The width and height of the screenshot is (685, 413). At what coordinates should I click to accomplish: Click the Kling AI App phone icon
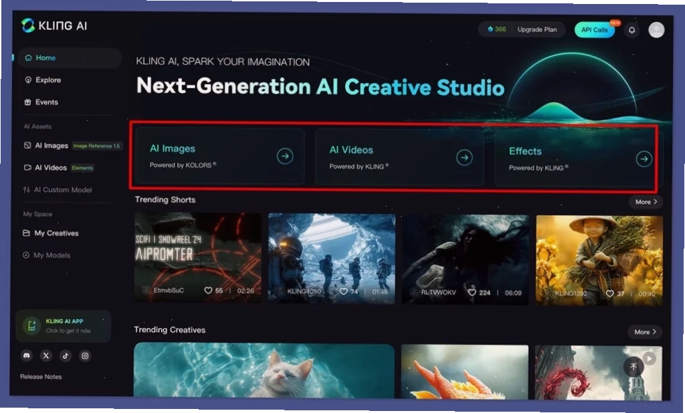click(x=31, y=325)
